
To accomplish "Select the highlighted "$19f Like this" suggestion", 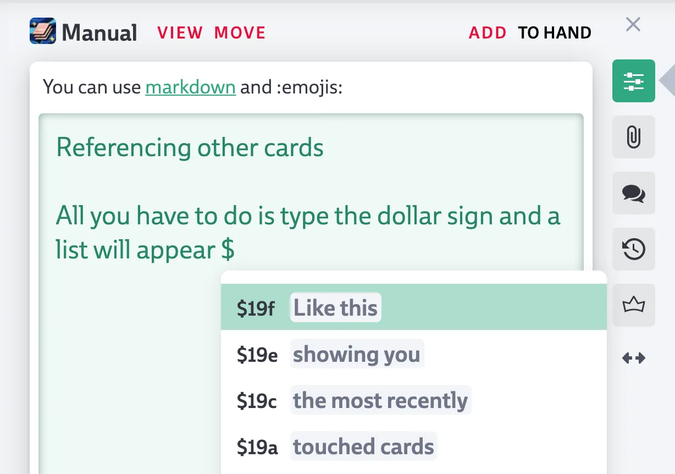I will 335,308.
